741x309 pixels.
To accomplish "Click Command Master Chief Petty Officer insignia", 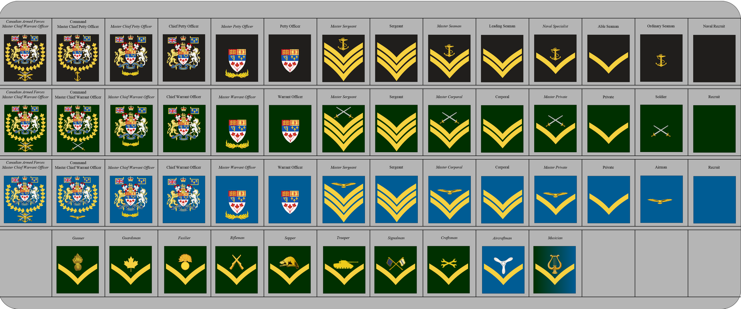I will tap(78, 58).
